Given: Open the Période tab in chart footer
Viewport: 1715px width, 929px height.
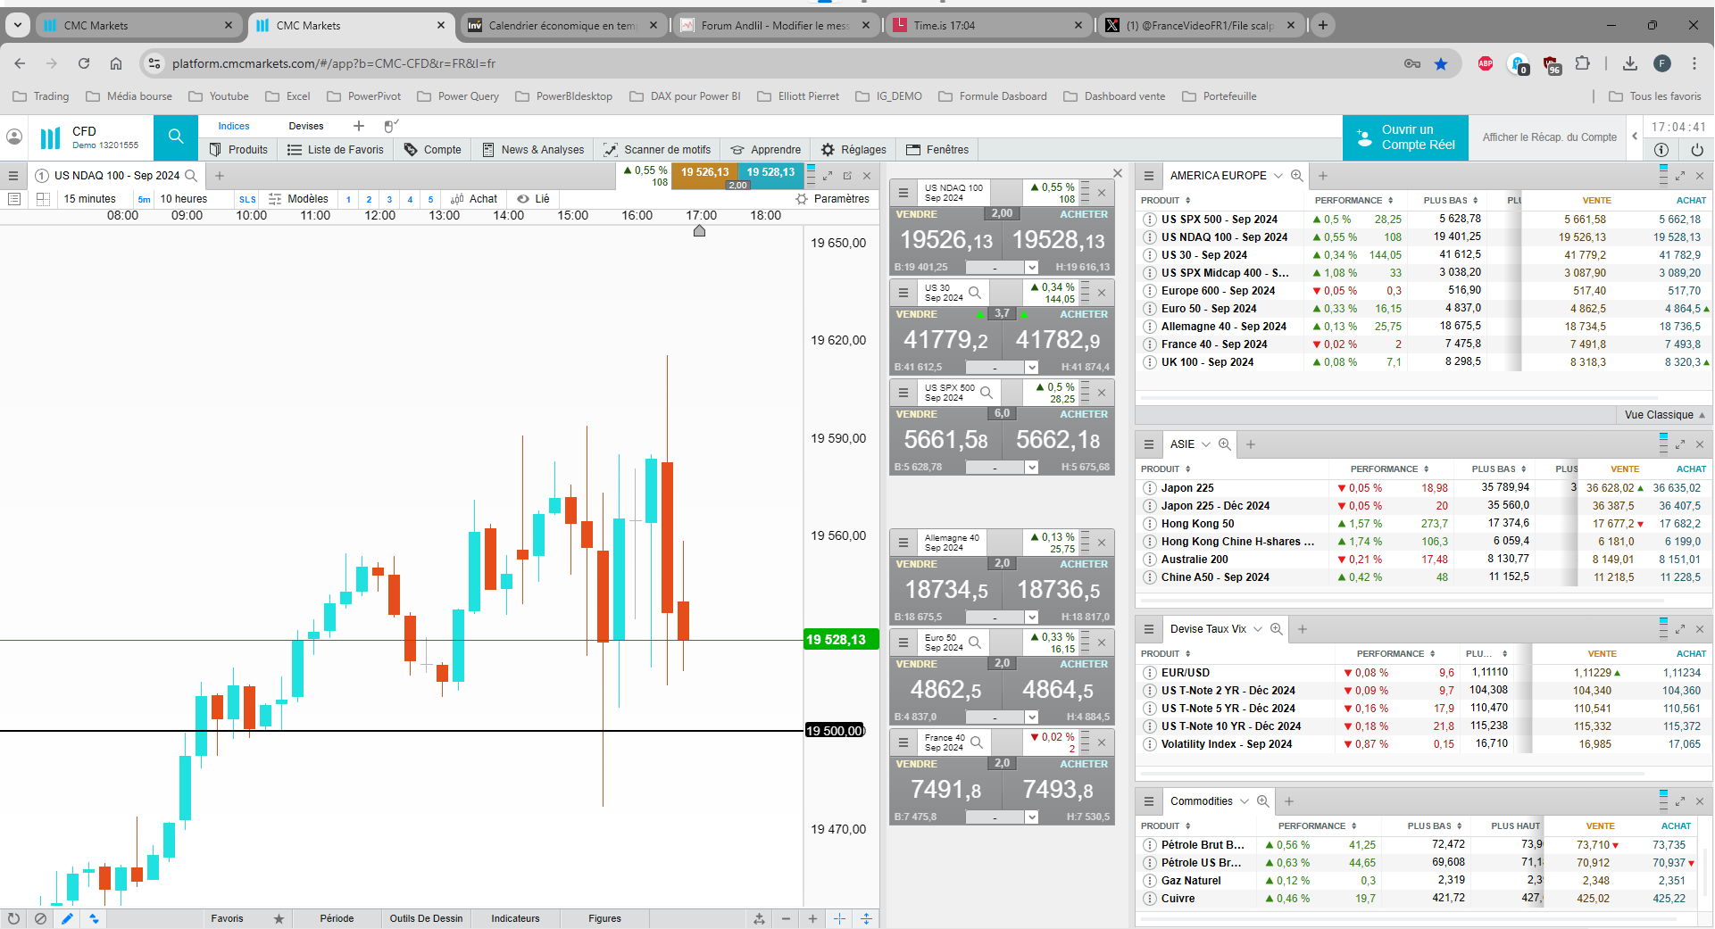Looking at the screenshot, I should coord(337,918).
